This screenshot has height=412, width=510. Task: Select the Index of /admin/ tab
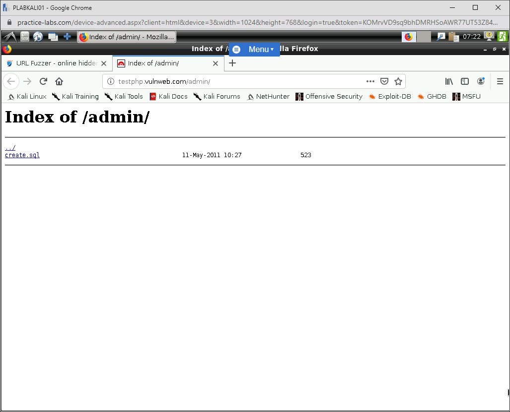[164, 63]
